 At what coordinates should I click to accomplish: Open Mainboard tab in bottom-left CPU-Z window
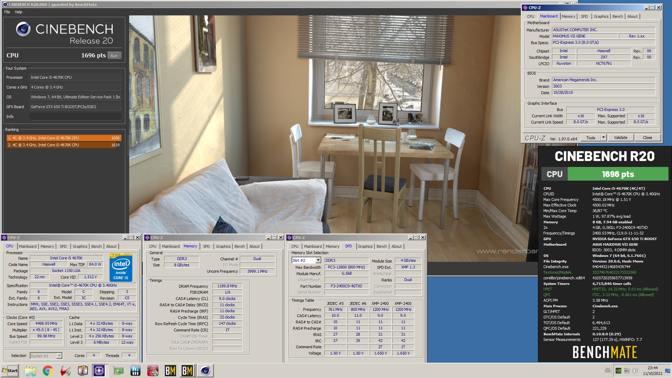[x=28, y=246]
